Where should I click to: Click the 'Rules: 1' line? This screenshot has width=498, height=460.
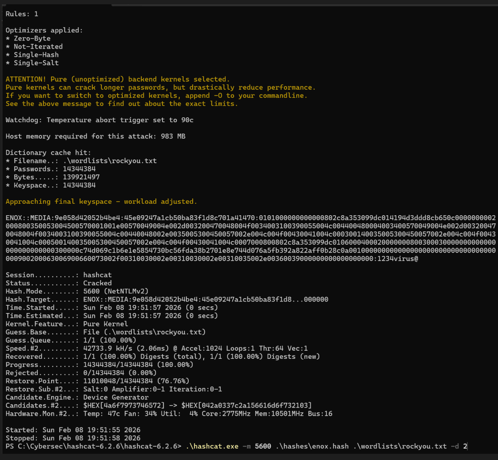(x=22, y=14)
